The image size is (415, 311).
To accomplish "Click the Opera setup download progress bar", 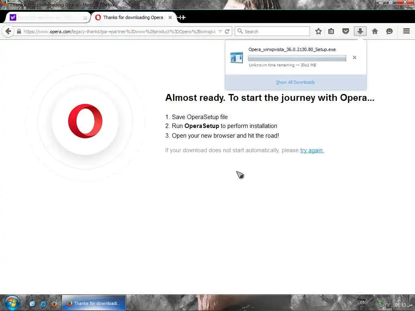I will point(297,58).
